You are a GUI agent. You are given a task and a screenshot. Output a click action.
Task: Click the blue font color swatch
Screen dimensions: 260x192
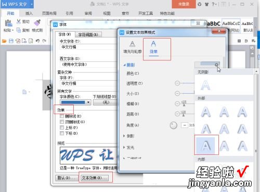click(73, 103)
